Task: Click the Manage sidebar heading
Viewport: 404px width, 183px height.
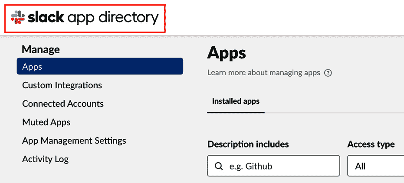Action: point(41,49)
